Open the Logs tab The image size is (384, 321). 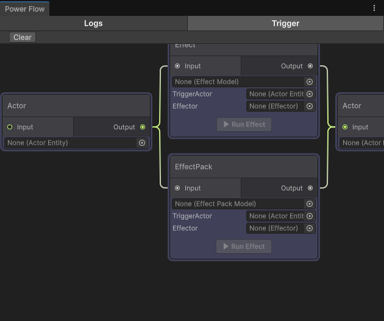click(x=93, y=23)
